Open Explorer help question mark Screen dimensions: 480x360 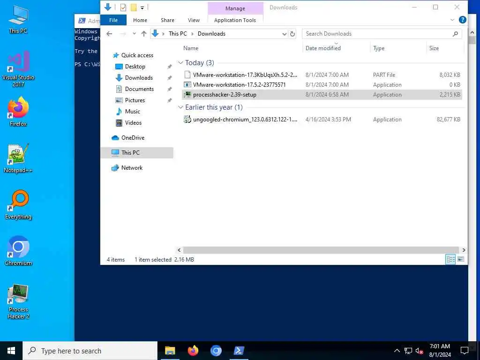click(463, 20)
